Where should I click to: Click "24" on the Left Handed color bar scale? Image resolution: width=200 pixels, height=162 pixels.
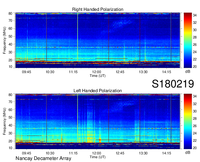point(195,133)
